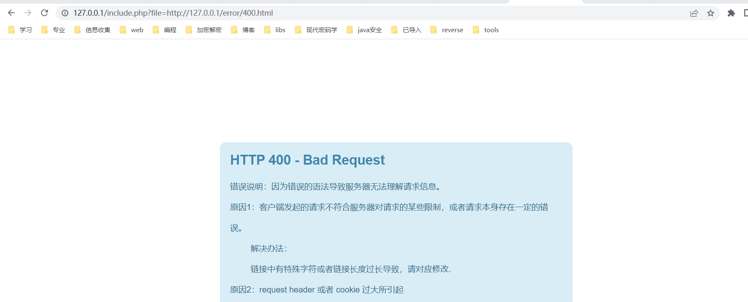Open the web bookmark folder

[131, 30]
